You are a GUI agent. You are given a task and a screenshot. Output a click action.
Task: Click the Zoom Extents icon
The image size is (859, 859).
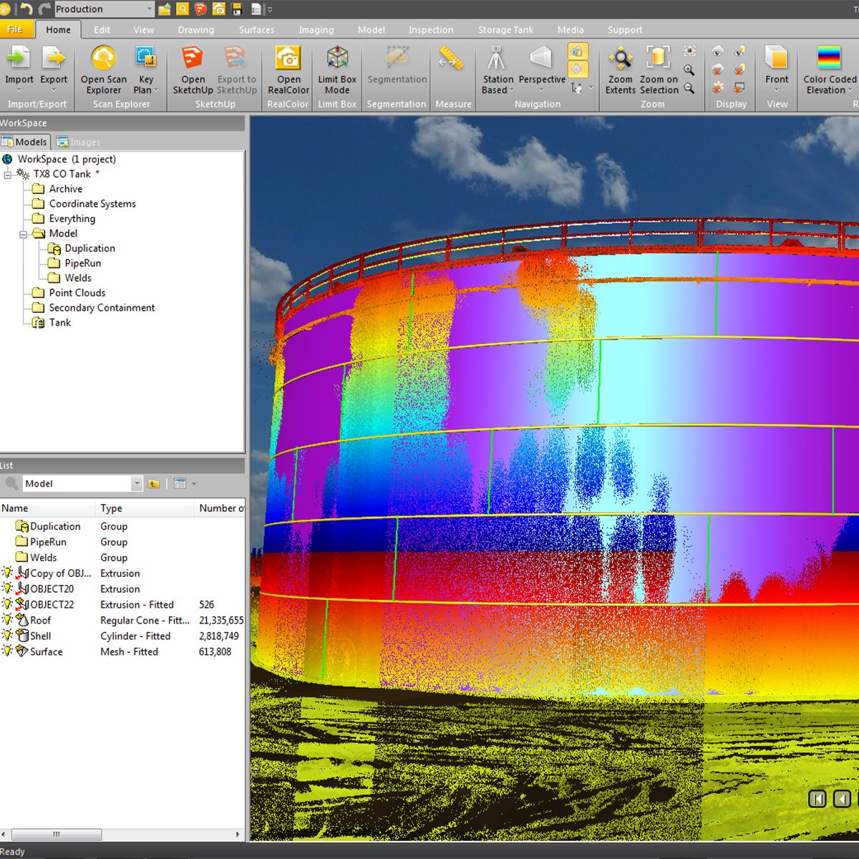coord(620,59)
